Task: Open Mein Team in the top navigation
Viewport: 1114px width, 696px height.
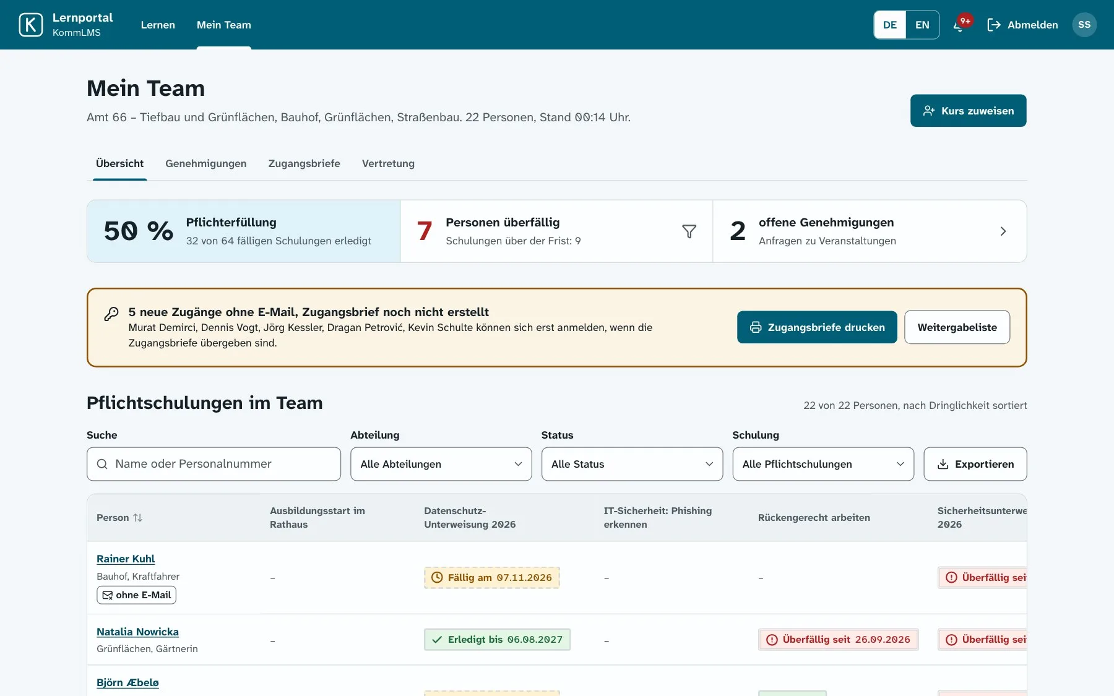Action: [x=224, y=25]
